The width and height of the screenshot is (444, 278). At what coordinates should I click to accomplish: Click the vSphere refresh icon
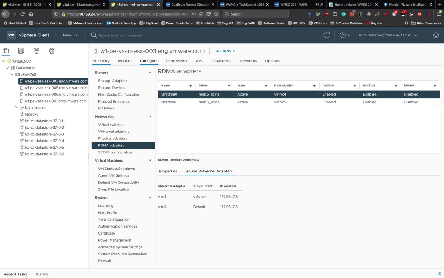pyautogui.click(x=327, y=35)
